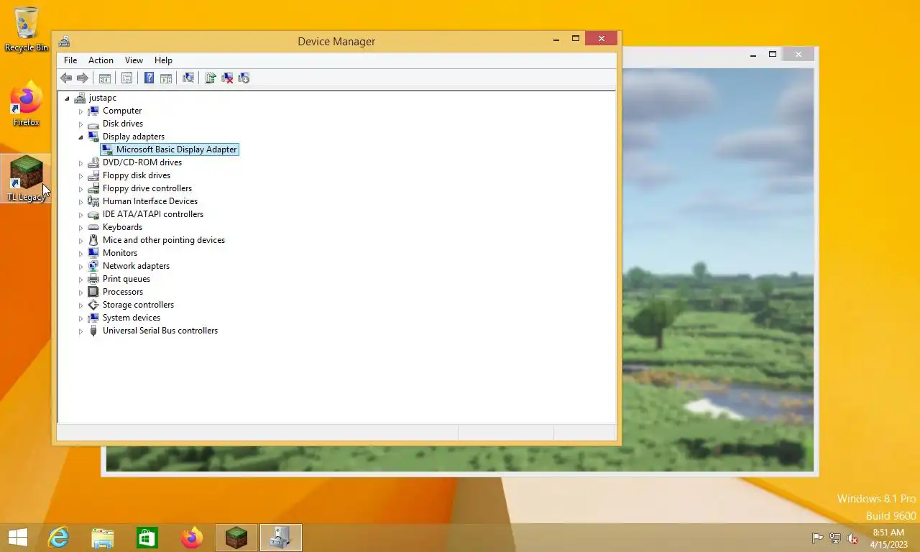Collapse the justapc root node
Screen dimensions: 920x552
[67, 98]
